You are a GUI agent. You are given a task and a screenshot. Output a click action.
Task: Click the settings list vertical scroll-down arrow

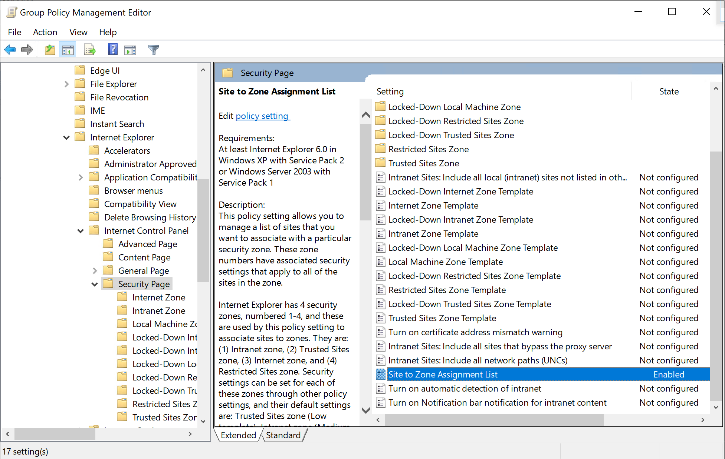tap(716, 407)
